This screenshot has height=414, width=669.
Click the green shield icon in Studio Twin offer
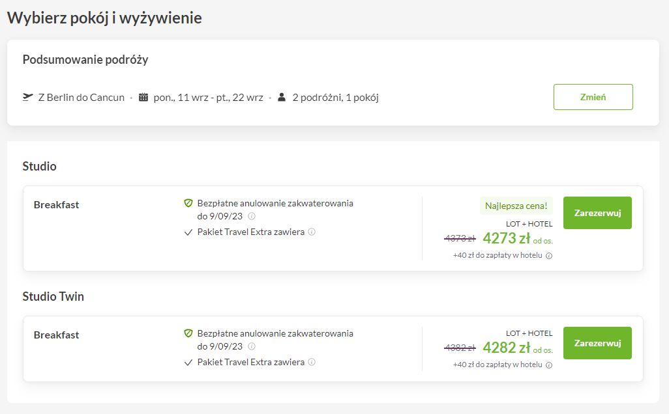coord(188,333)
